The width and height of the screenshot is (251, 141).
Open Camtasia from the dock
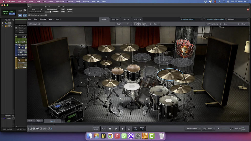(152, 136)
